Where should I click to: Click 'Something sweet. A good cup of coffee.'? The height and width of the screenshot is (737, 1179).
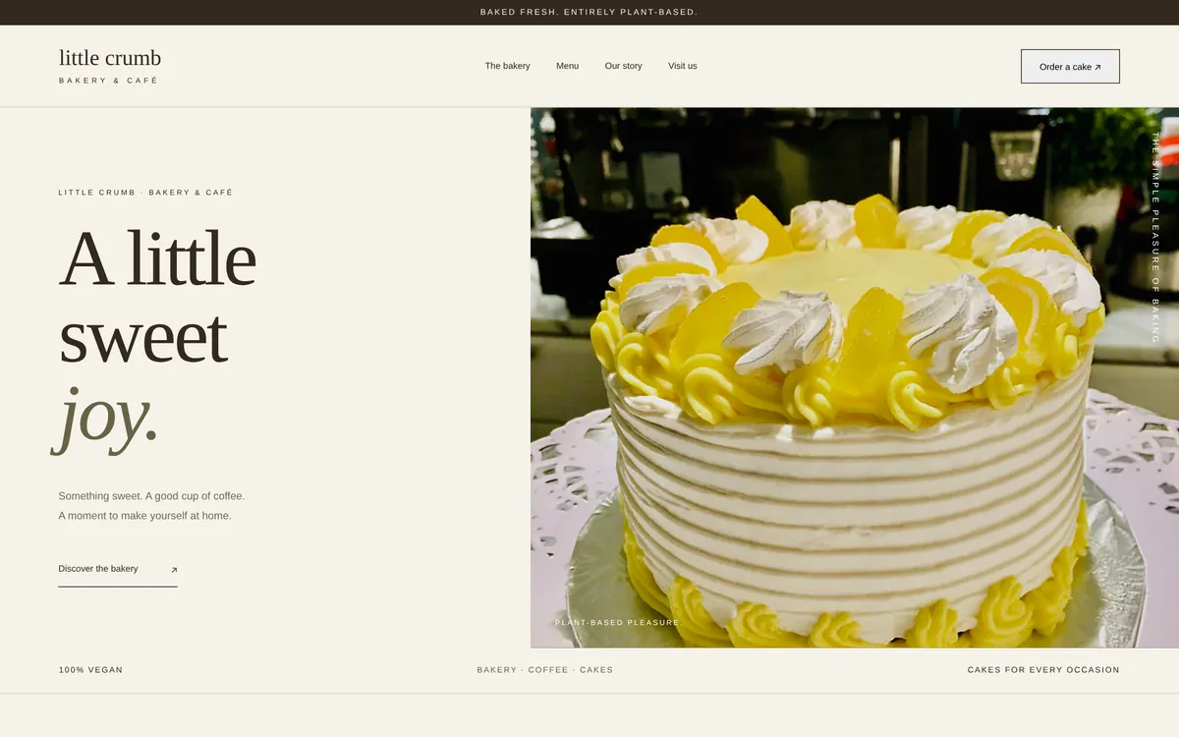pyautogui.click(x=151, y=496)
